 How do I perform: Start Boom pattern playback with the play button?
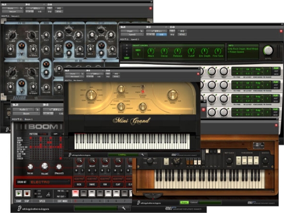[19, 193]
